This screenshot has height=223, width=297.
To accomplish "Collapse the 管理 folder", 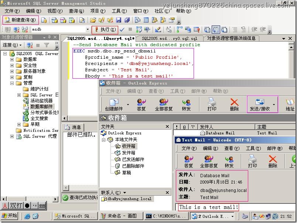I will [x=12, y=83].
